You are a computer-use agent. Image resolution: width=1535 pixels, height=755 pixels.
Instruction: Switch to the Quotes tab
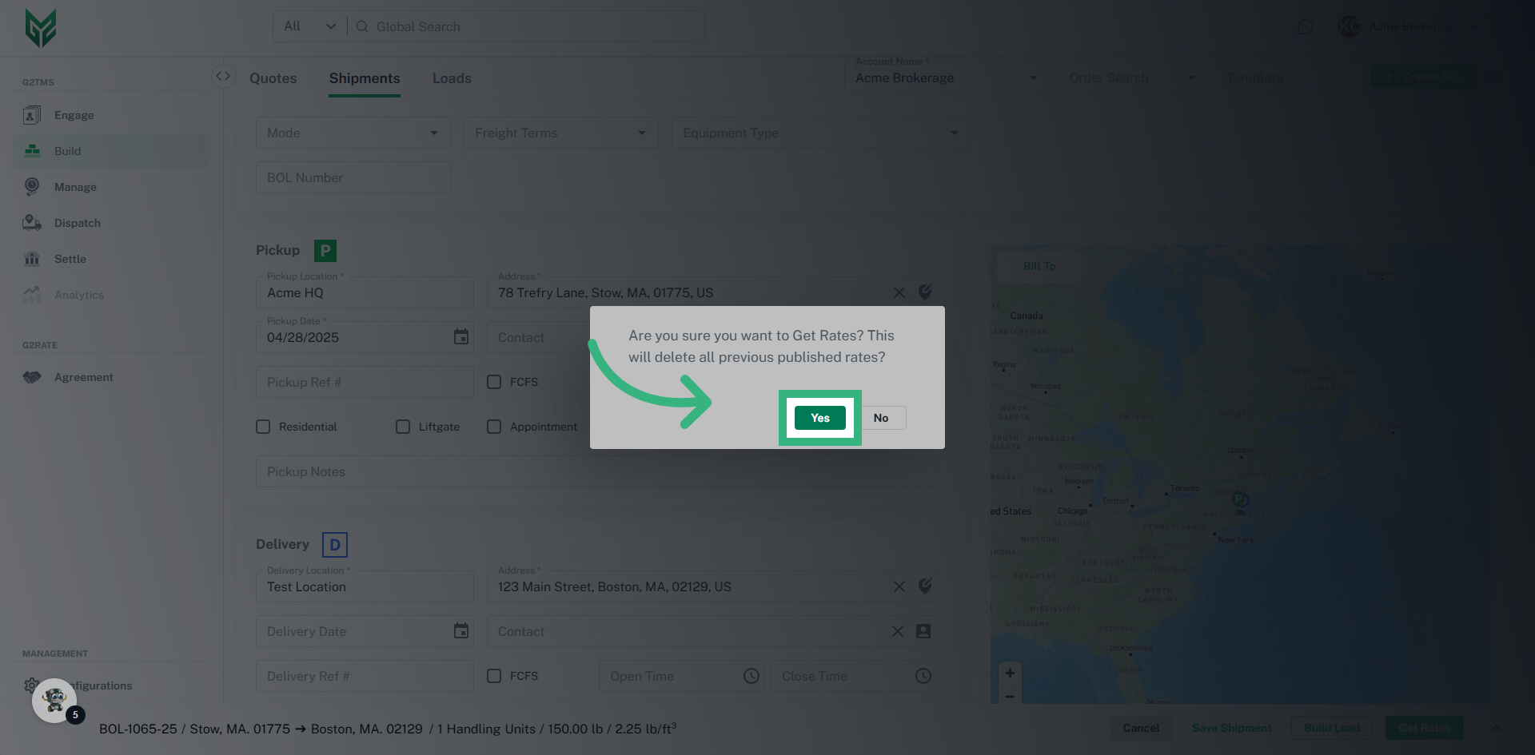click(273, 78)
